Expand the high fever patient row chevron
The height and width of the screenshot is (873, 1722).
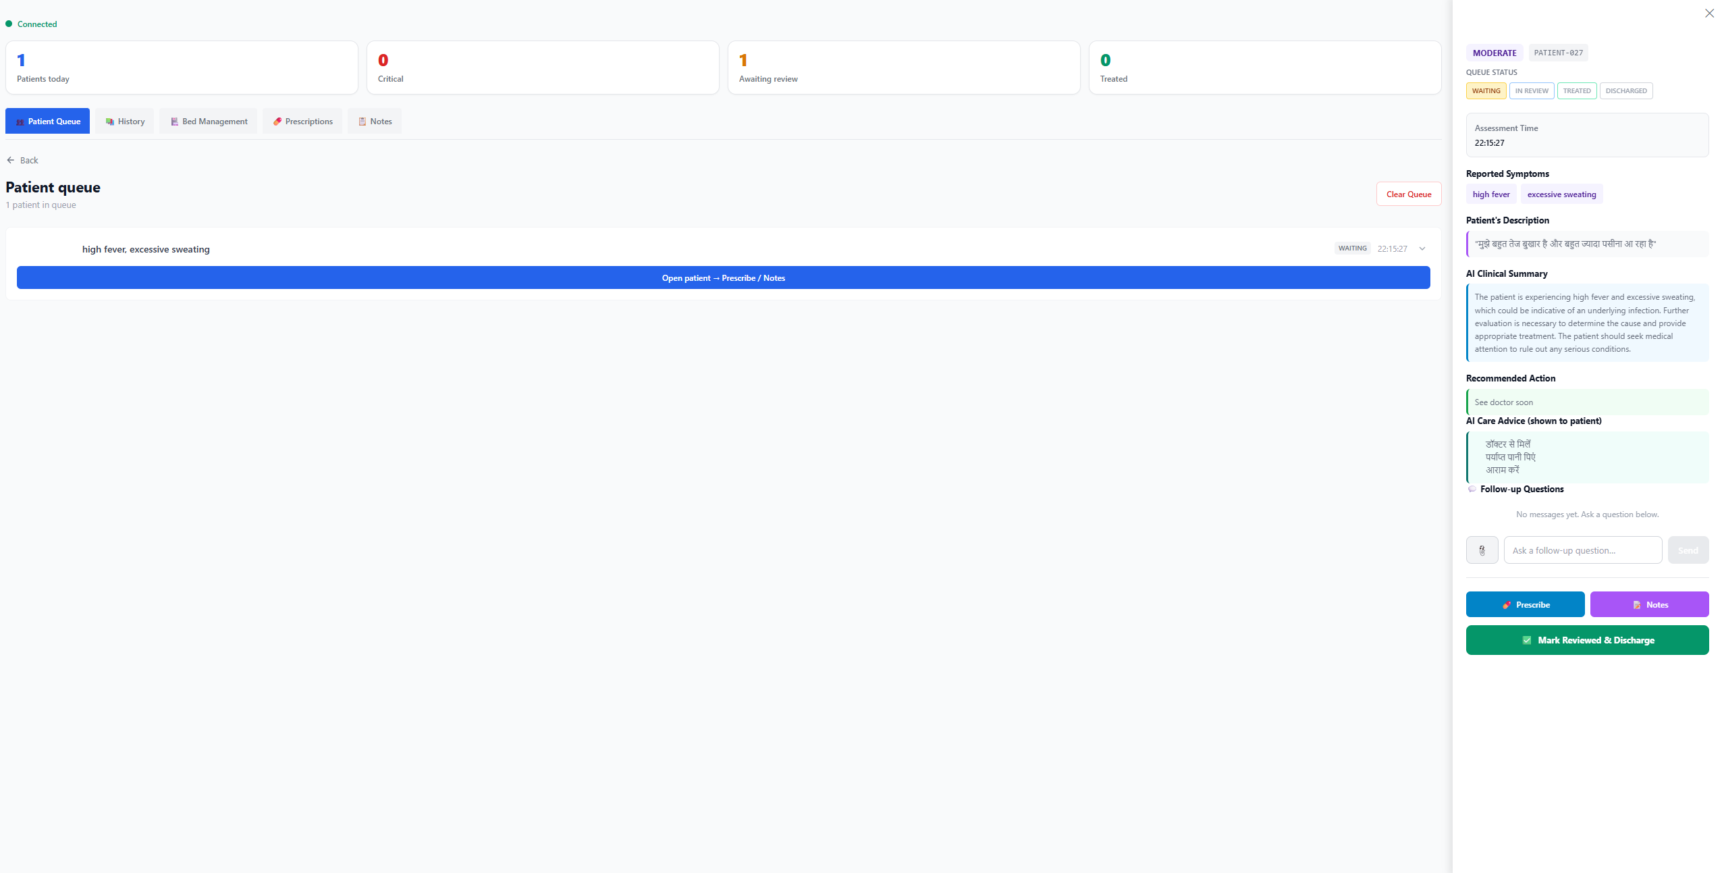point(1422,248)
